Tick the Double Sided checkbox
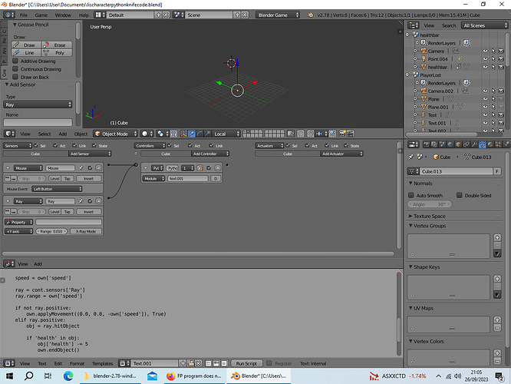This screenshot has width=511, height=384. click(459, 195)
